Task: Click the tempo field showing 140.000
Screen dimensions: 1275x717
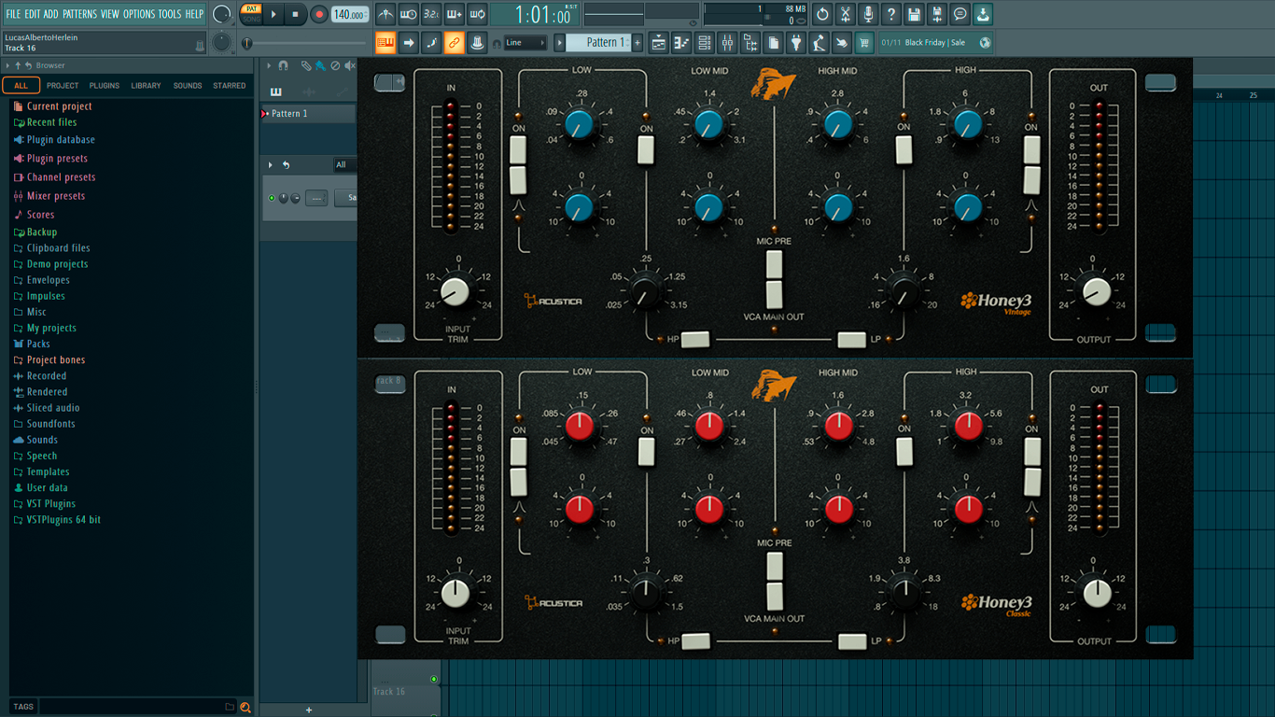Action: click(350, 14)
